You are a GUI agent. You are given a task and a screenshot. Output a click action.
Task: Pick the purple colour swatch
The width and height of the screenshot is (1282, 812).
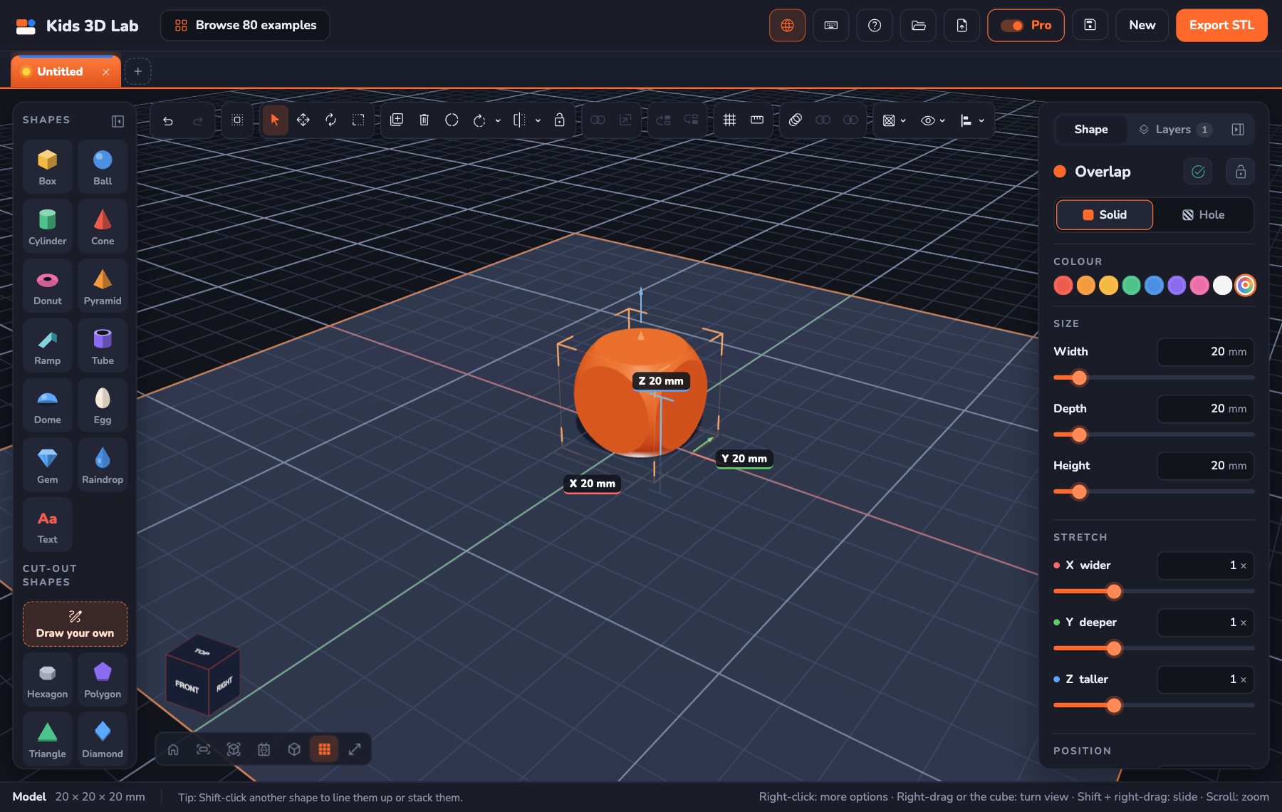tap(1177, 286)
